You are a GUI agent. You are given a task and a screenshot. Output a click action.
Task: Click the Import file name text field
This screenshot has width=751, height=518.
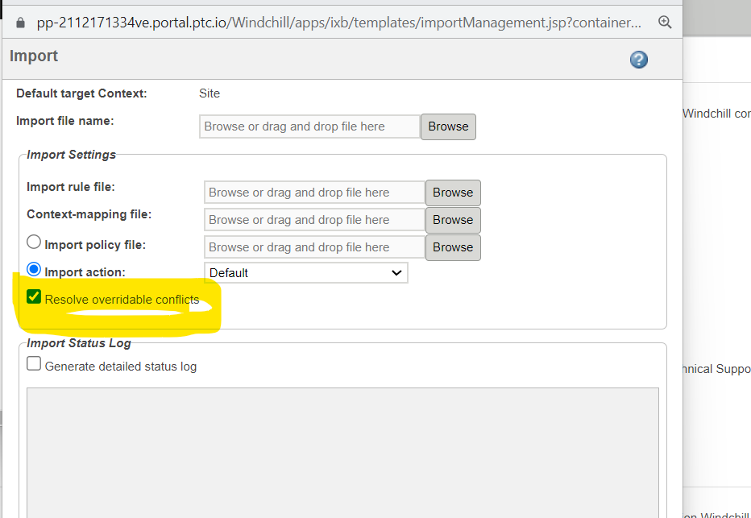pyautogui.click(x=309, y=126)
